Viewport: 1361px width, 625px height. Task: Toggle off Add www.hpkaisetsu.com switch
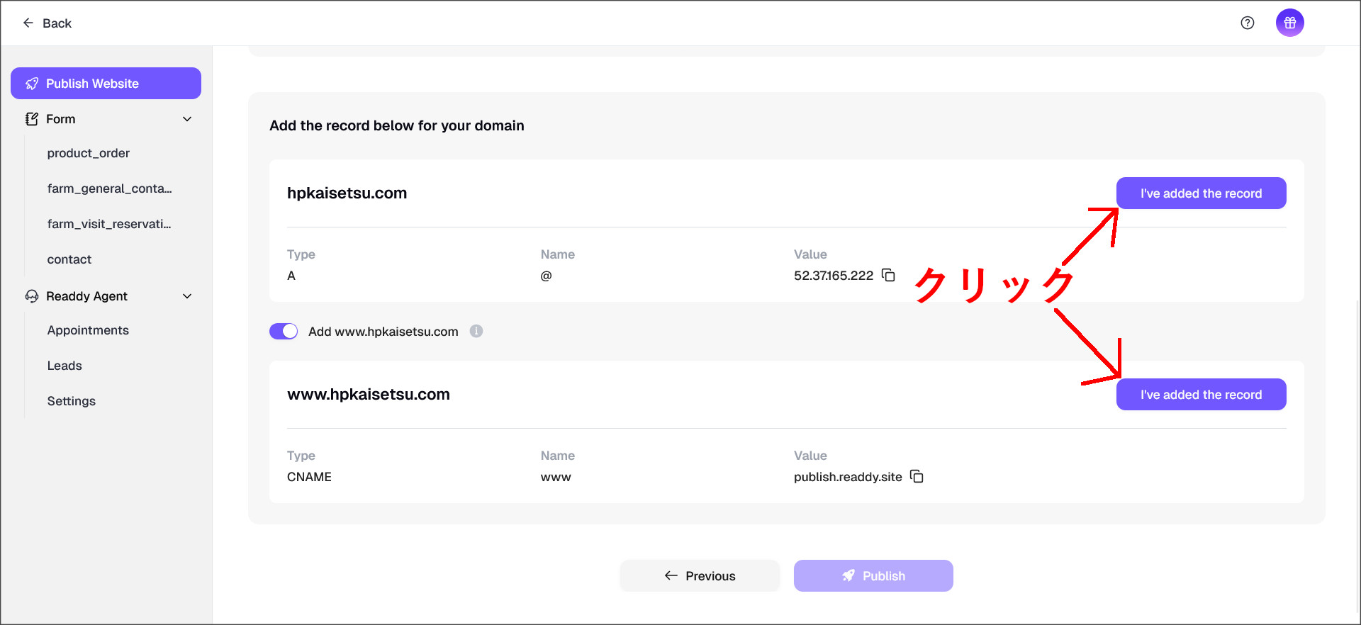pos(284,331)
